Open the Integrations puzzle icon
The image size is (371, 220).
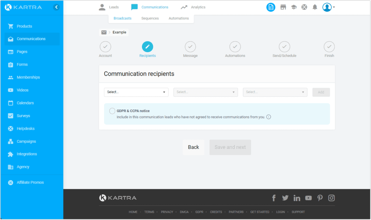tap(11, 154)
